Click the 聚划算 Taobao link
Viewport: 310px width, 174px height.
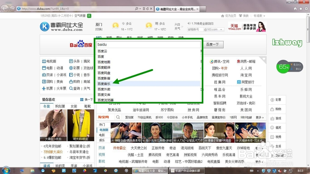pos(129,117)
